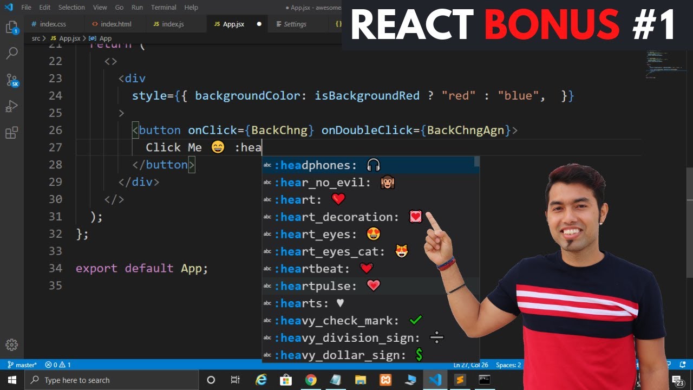Open the Manage gear at activity bar bottom
This screenshot has width=693, height=390.
coord(12,344)
